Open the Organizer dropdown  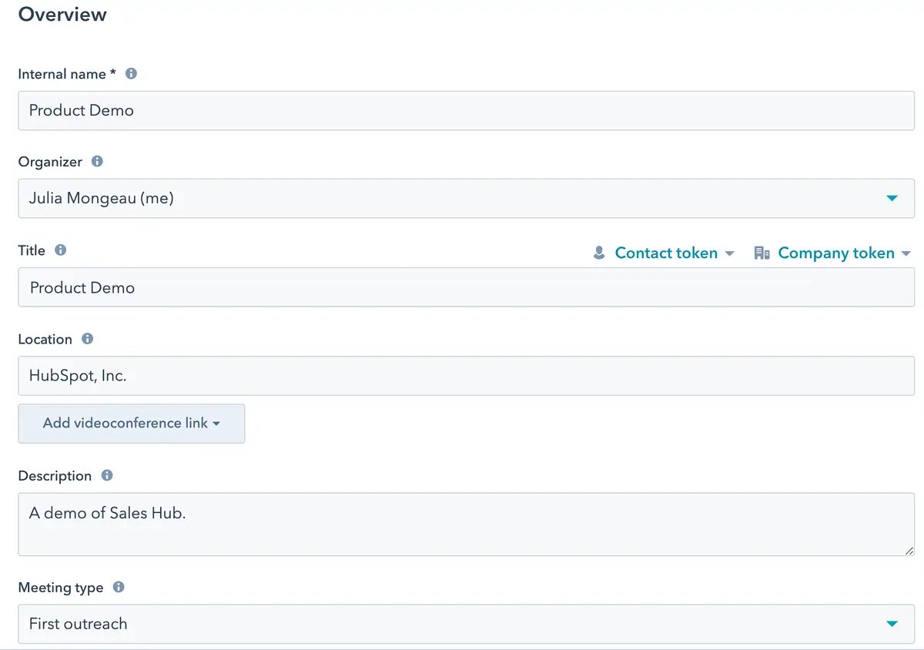tap(467, 198)
